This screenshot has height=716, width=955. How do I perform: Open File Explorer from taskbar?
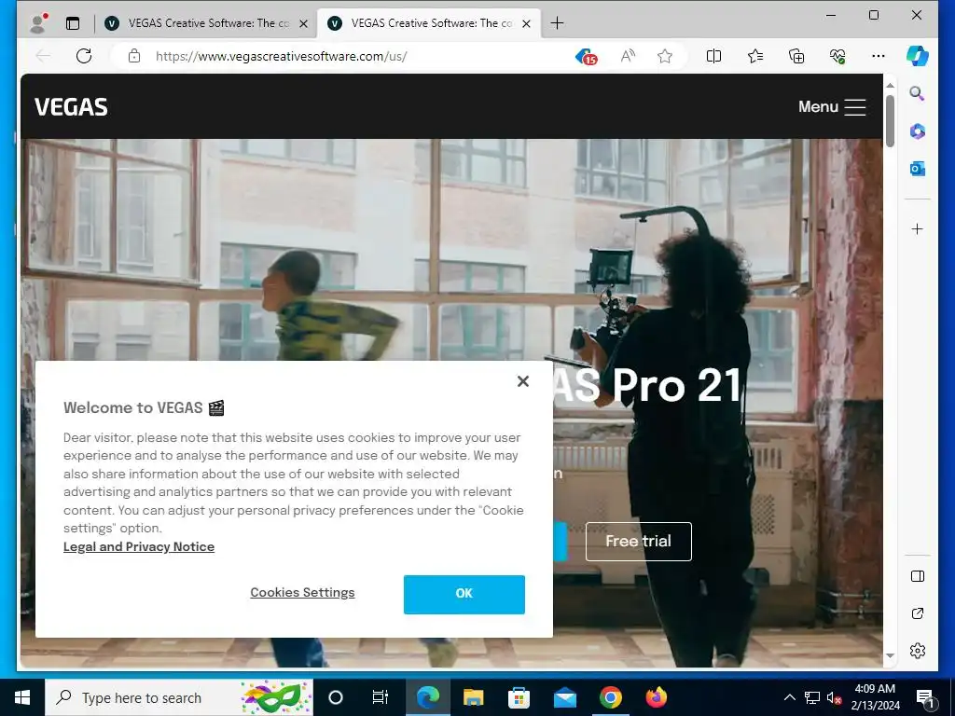473,697
